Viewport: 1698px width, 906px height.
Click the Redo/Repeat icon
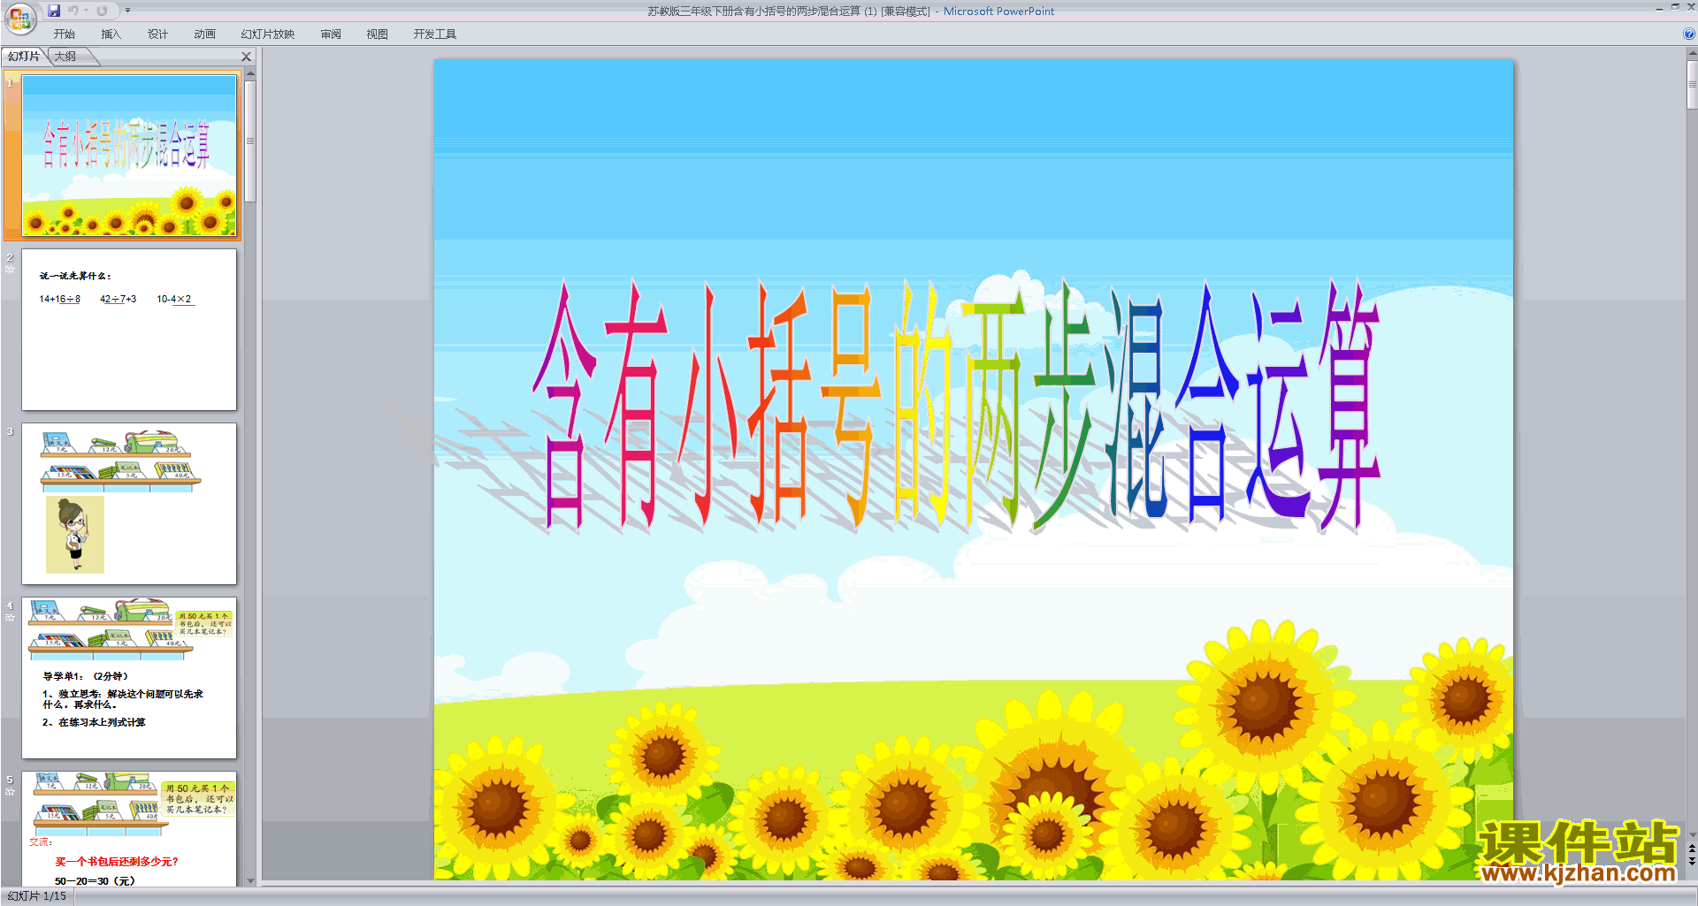click(x=102, y=11)
